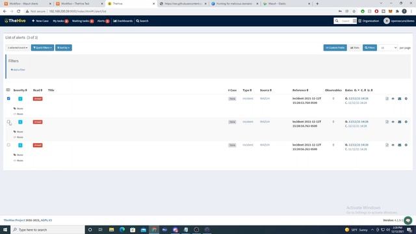Click envelope icon for alert ending 15:28:12.764
The height and width of the screenshot is (234, 416).
pos(400,99)
